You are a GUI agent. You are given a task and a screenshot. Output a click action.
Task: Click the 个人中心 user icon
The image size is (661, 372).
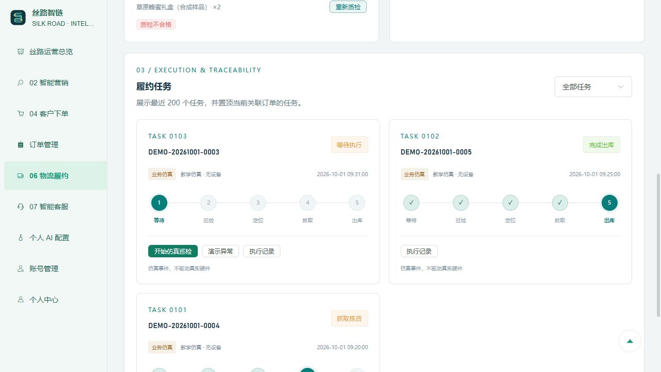[x=21, y=300]
